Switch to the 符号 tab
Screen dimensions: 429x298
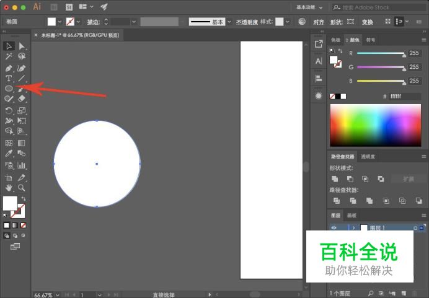(371, 40)
